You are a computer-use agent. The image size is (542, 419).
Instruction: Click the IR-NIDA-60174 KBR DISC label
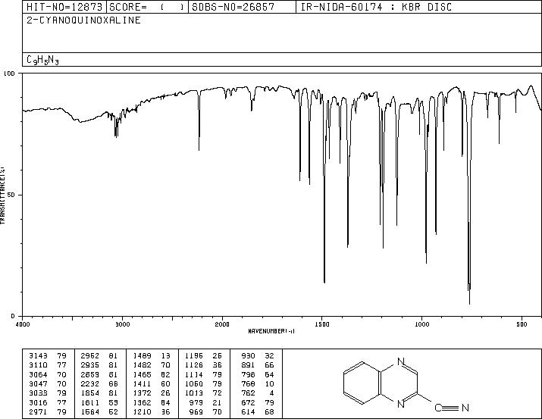point(376,7)
